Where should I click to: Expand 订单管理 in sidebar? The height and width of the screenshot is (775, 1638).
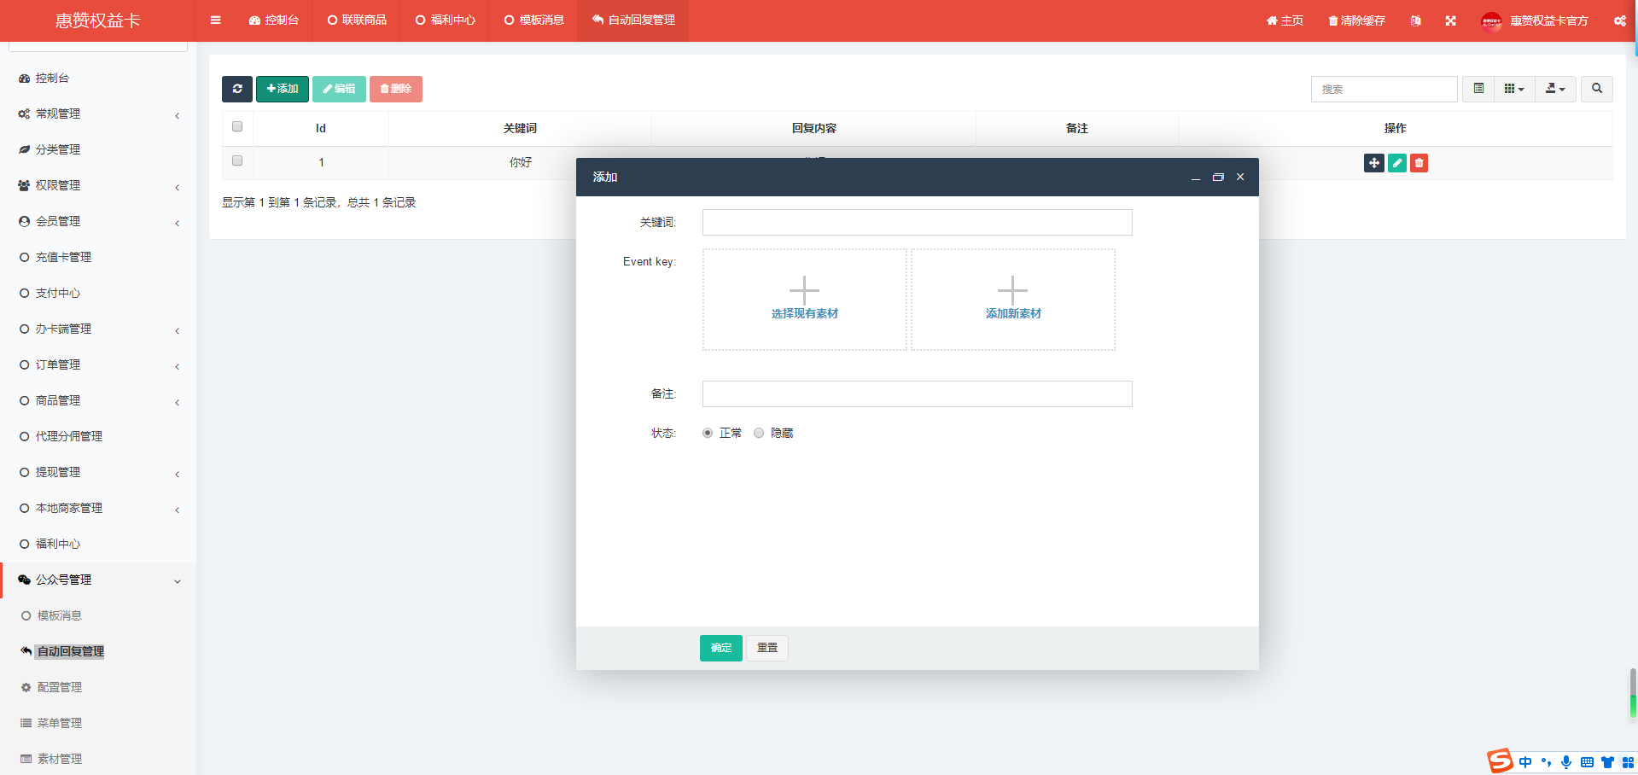[98, 364]
